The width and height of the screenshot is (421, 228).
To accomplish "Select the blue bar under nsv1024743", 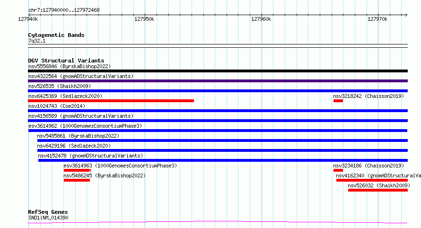I will (x=218, y=111).
